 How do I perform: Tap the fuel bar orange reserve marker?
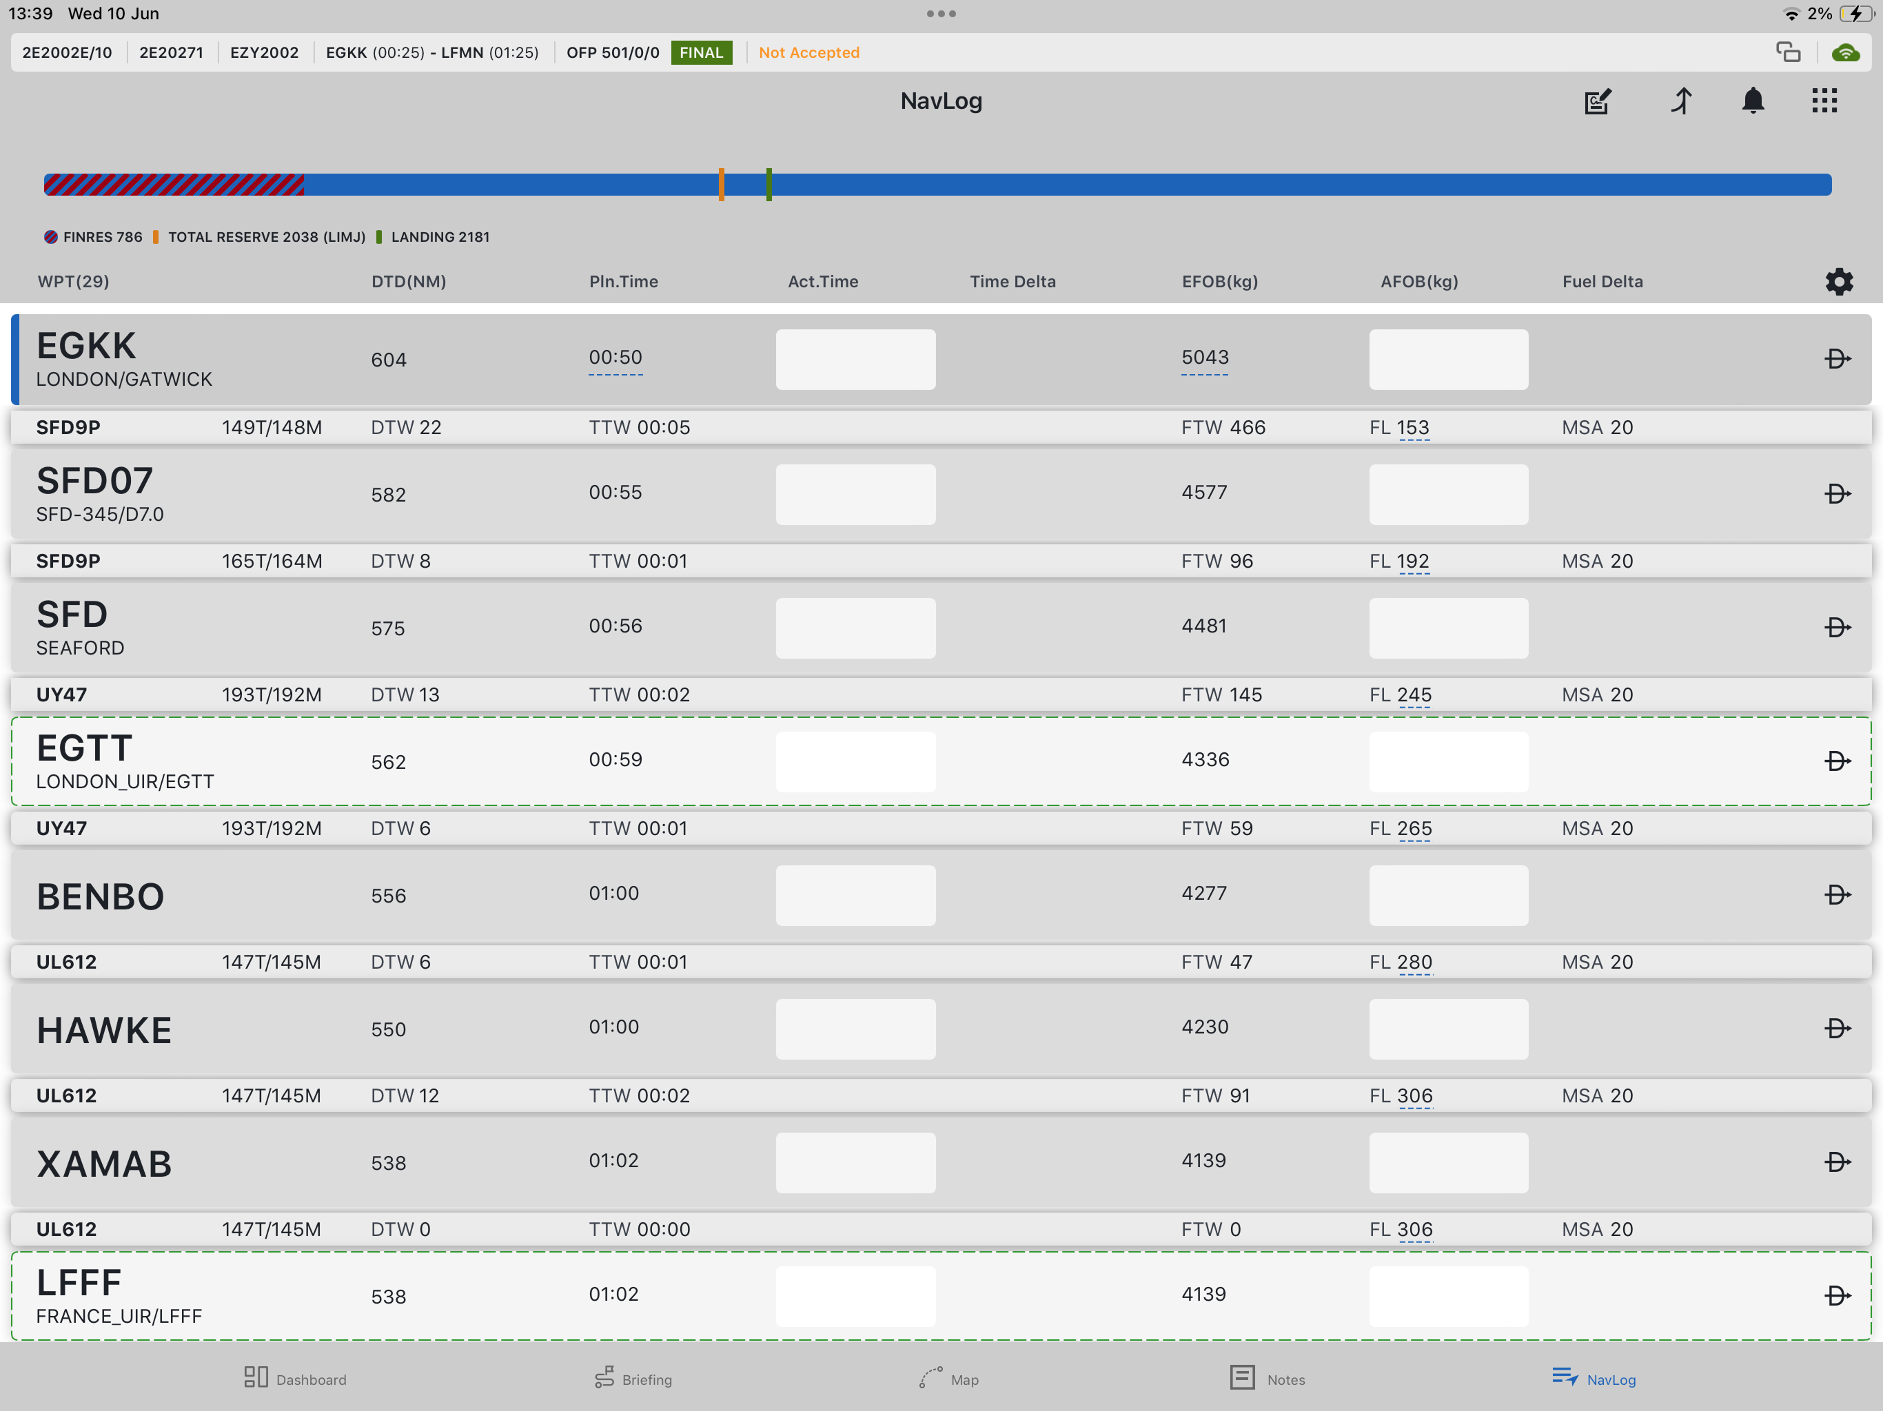click(721, 184)
